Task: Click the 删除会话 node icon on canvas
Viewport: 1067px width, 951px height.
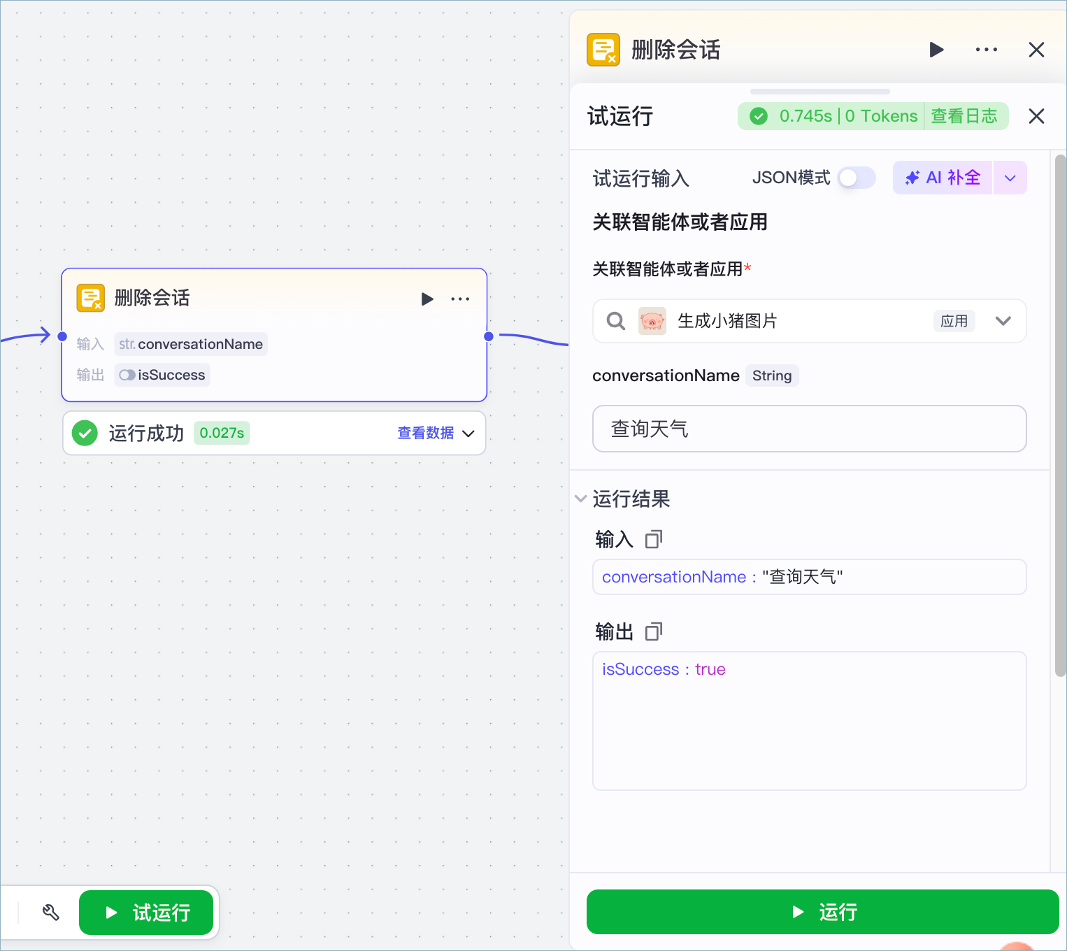Action: 90,298
